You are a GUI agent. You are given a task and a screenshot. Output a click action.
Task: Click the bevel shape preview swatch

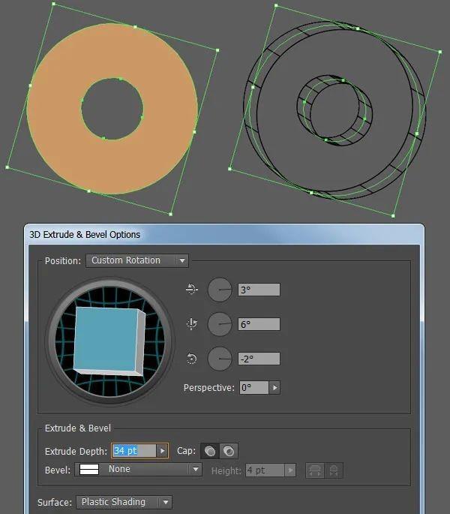89,470
